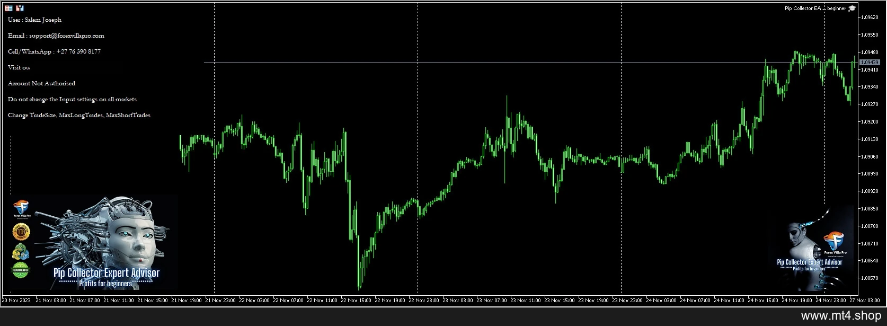Click the '22 Nov 23:00' time axis label
Screen dimensions: 887x326
[424, 301]
